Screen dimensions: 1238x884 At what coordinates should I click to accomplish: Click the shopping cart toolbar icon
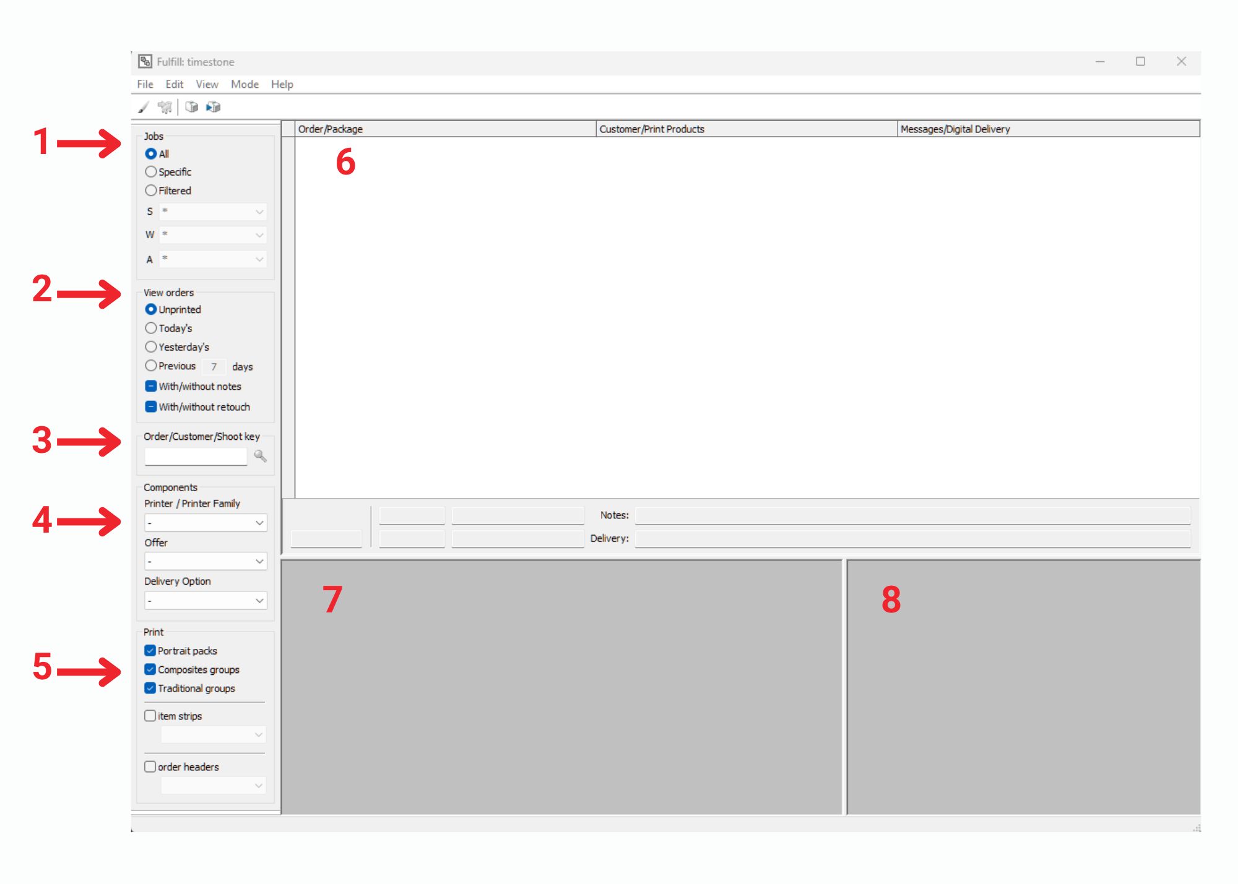tap(165, 107)
